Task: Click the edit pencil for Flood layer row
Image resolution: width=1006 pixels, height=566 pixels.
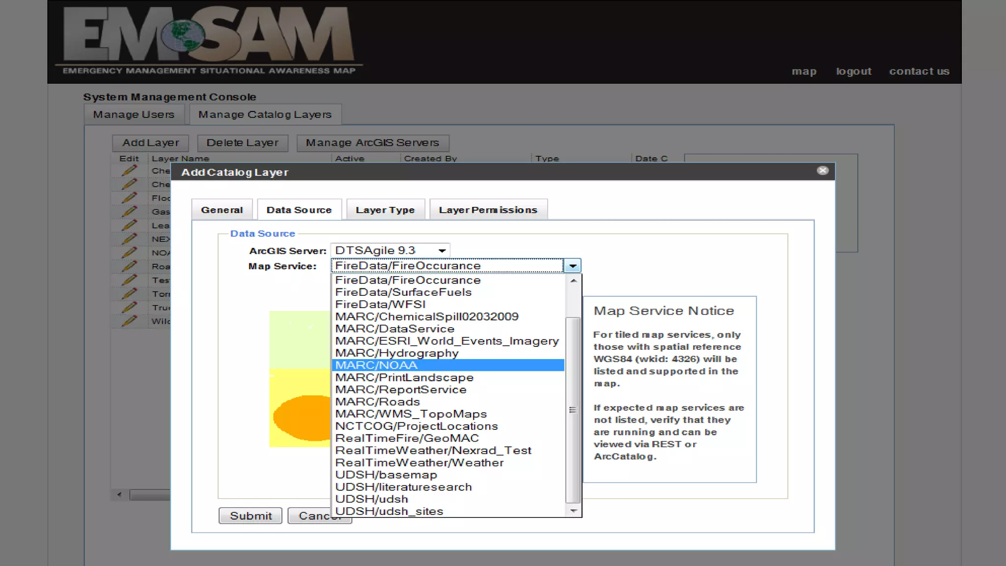Action: pyautogui.click(x=129, y=198)
